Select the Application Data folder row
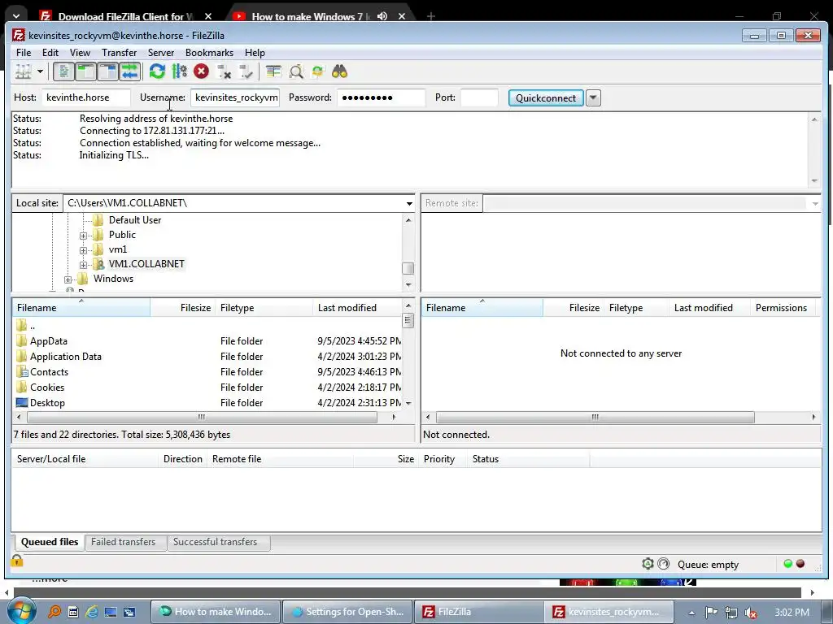This screenshot has height=624, width=833. click(207, 357)
